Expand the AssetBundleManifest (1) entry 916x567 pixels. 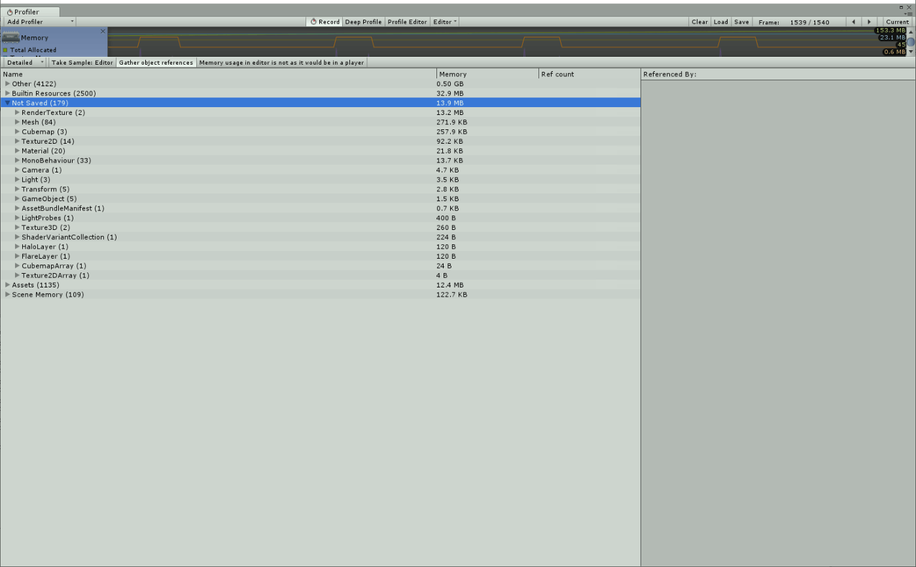tap(18, 208)
